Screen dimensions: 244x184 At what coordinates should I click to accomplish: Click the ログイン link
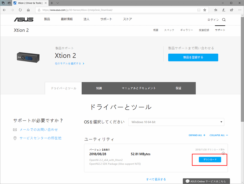pyautogui.click(x=213, y=20)
